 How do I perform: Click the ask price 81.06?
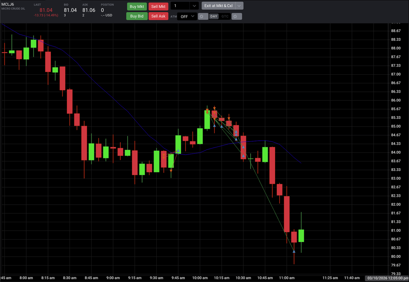89,10
